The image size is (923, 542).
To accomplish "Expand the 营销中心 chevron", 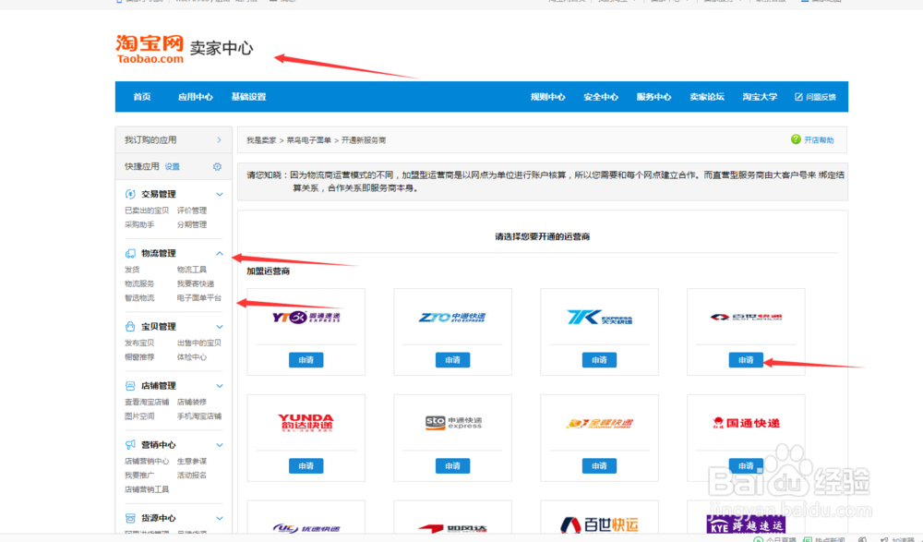I will 220,445.
